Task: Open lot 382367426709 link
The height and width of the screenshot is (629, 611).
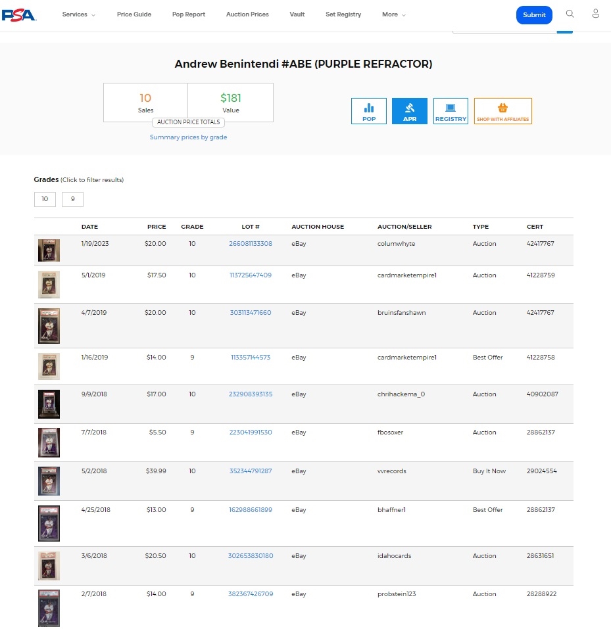Action: (x=251, y=594)
